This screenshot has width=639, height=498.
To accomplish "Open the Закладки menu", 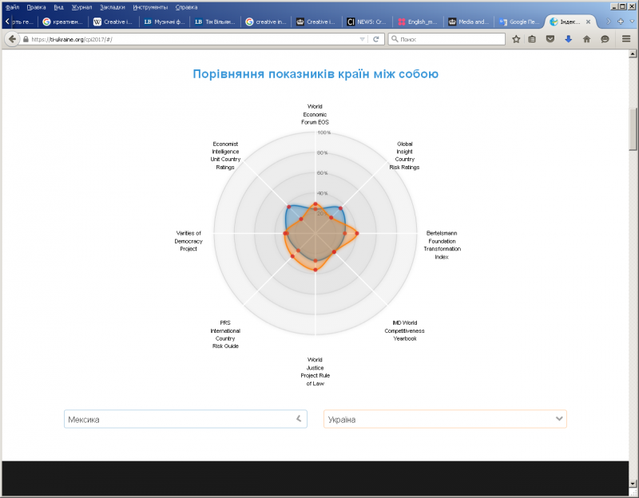I will tap(113, 6).
